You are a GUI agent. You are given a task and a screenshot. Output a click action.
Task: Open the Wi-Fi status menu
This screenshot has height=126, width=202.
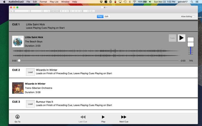[x=135, y=2]
